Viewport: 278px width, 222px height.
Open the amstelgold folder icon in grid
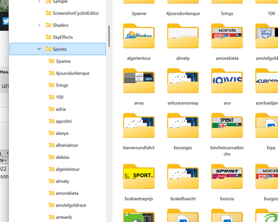tap(267, 36)
